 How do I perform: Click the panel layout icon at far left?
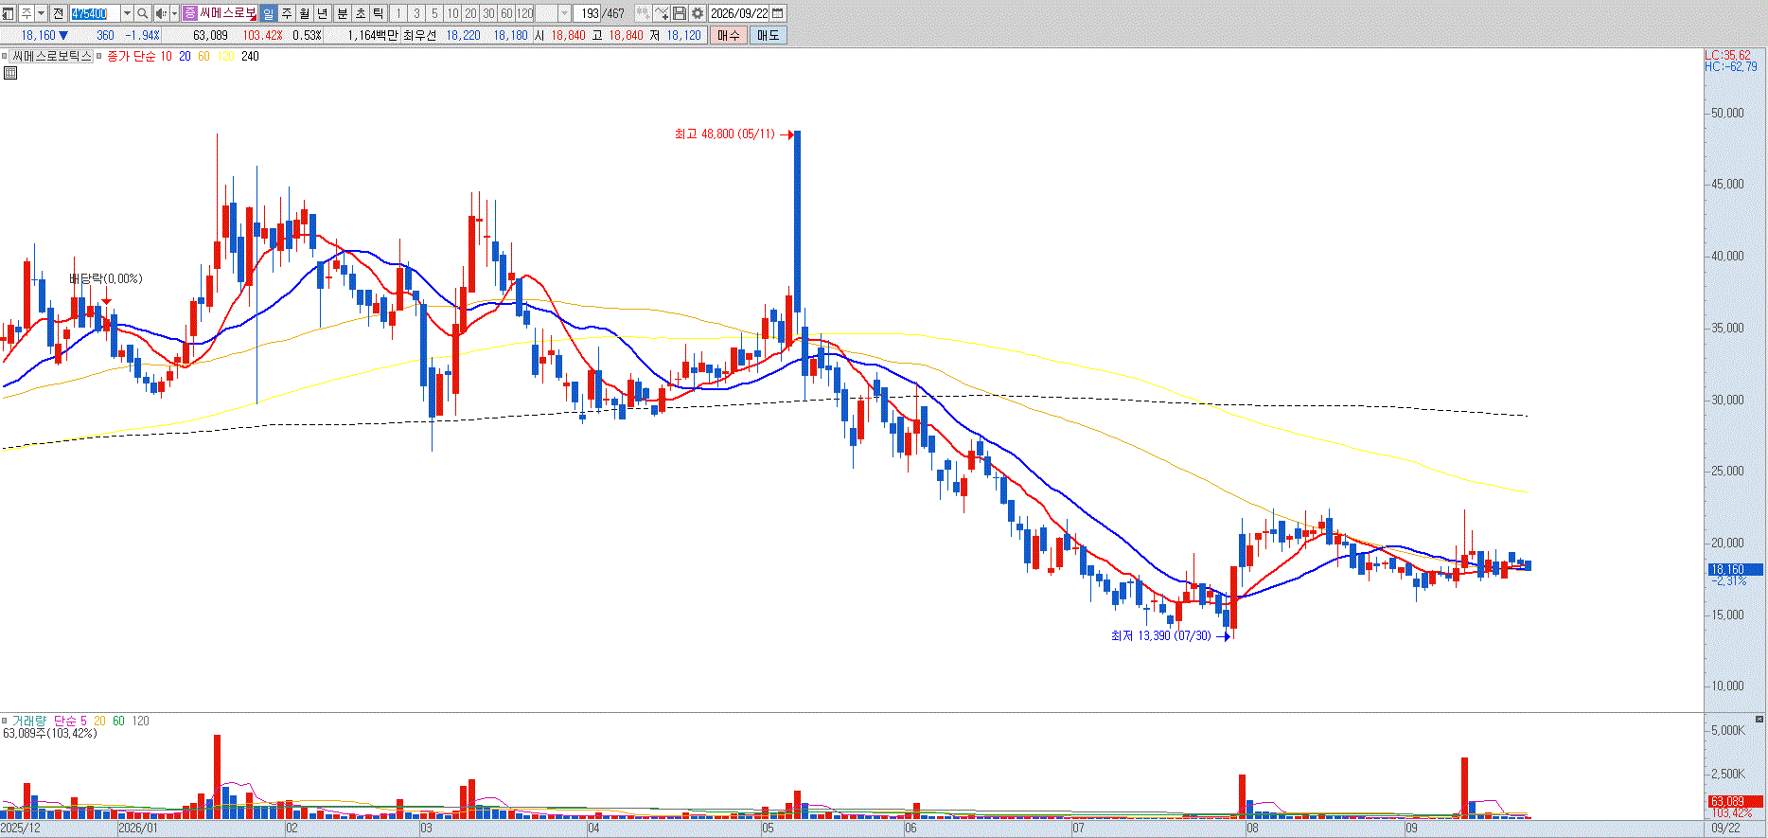9,13
